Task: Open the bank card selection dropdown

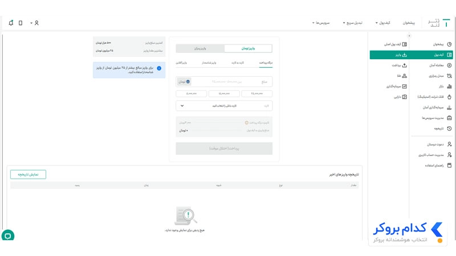Action: [224, 106]
